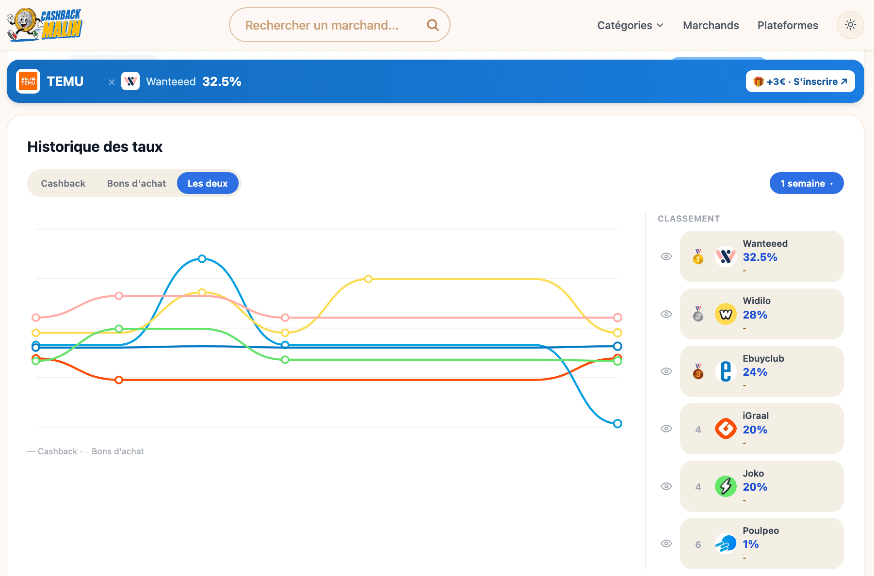Click the blue peak data point on chart

[202, 258]
